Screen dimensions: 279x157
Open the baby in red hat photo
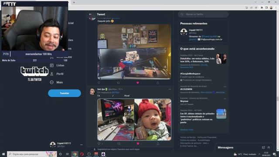tap(153, 119)
